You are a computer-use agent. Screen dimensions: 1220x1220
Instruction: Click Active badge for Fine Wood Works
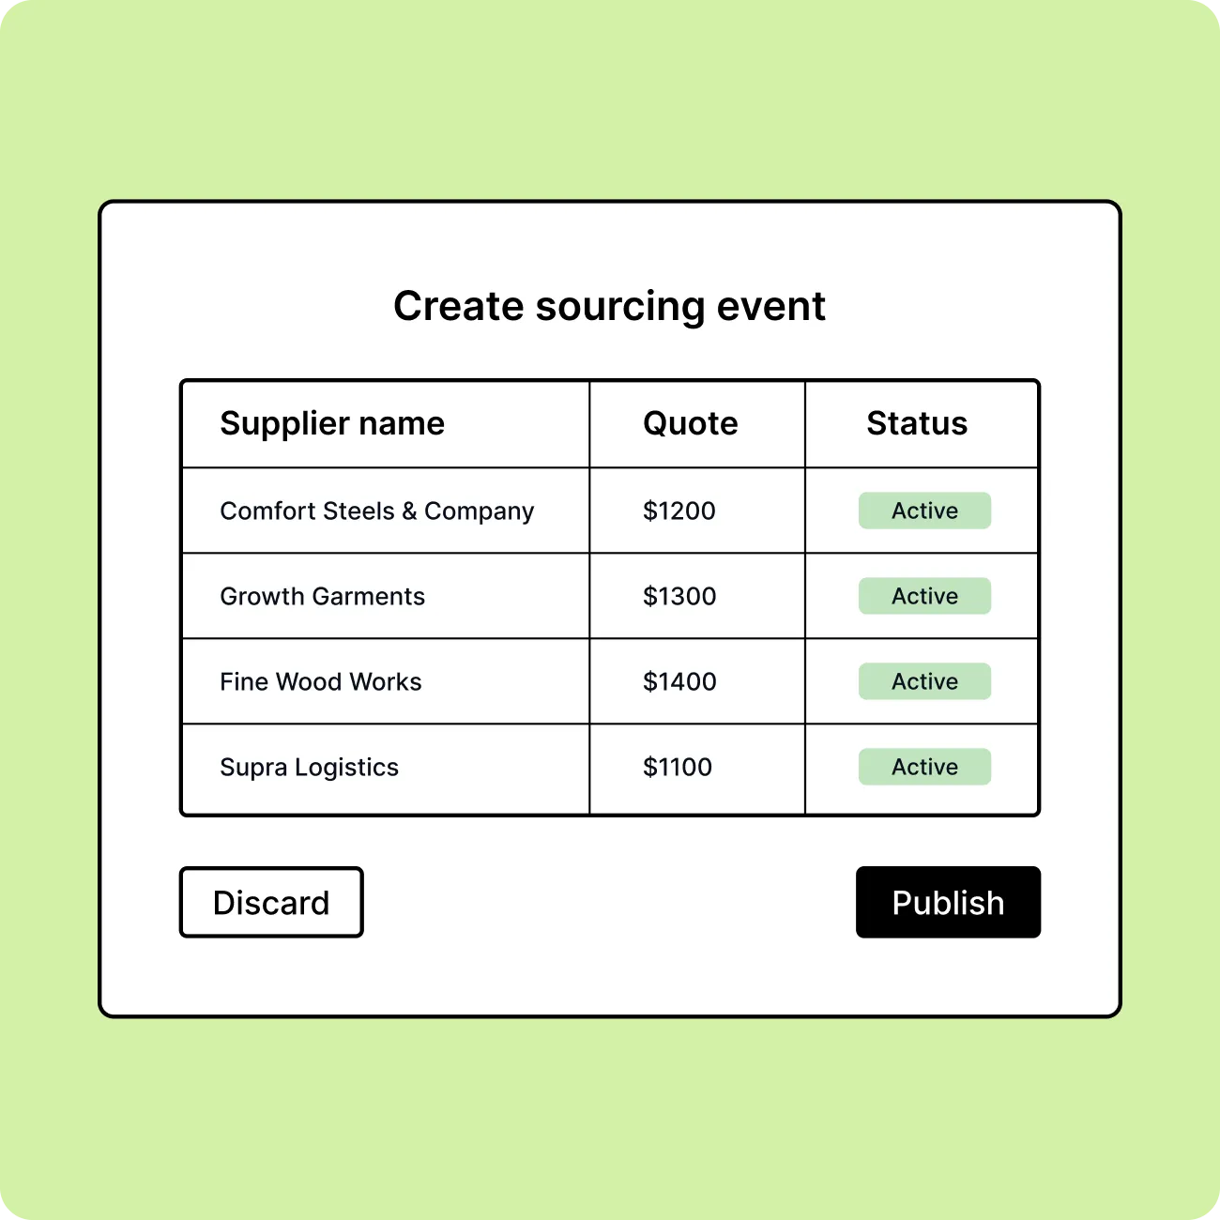(924, 681)
